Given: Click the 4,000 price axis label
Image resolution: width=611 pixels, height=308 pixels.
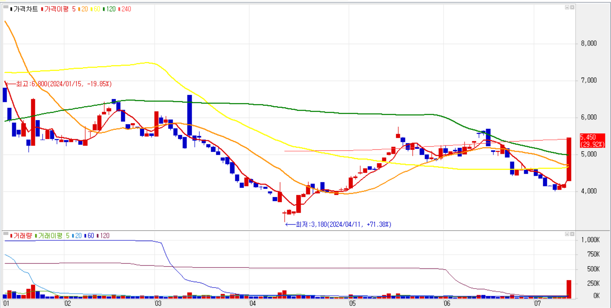Looking at the screenshot, I should 589,191.
